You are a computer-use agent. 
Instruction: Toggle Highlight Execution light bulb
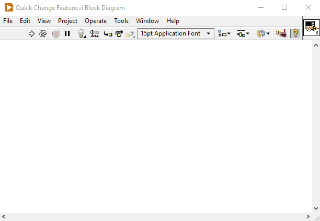click(82, 33)
